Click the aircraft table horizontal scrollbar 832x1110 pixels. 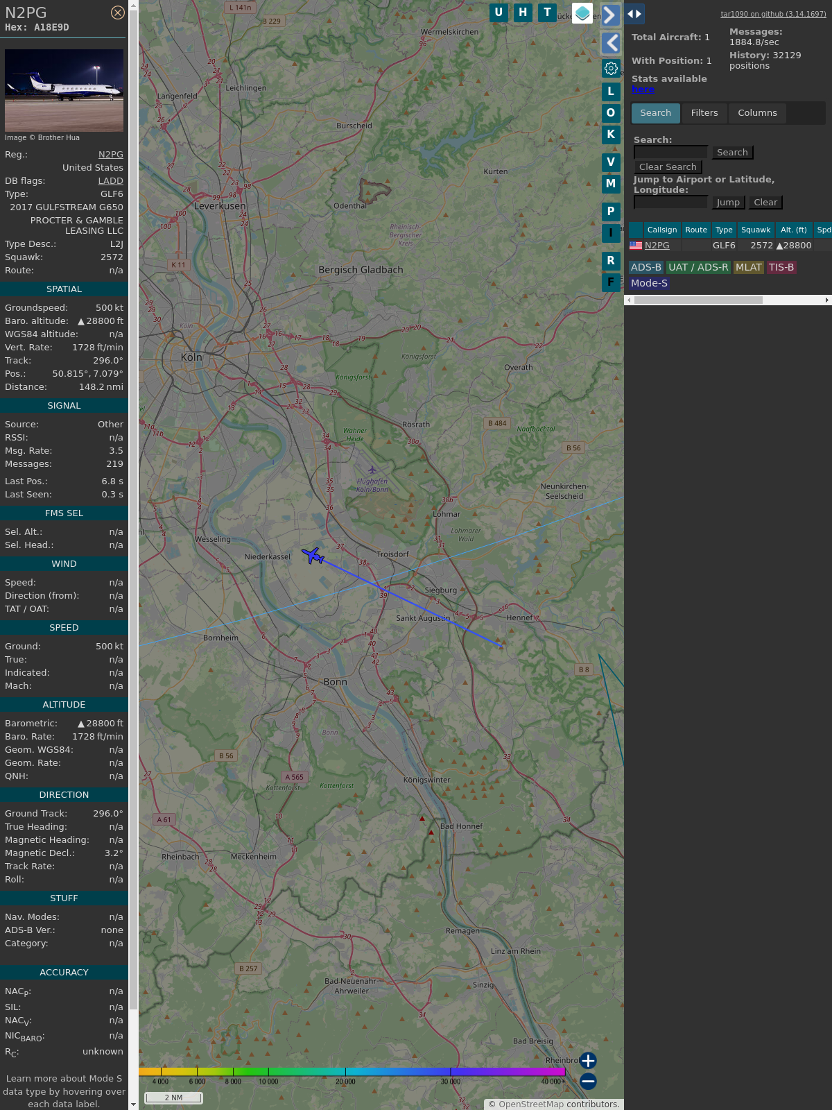[x=698, y=300]
